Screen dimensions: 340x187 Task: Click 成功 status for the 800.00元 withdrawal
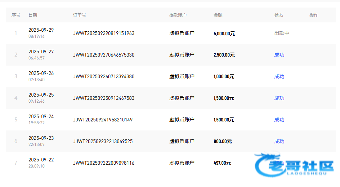[x=279, y=141]
